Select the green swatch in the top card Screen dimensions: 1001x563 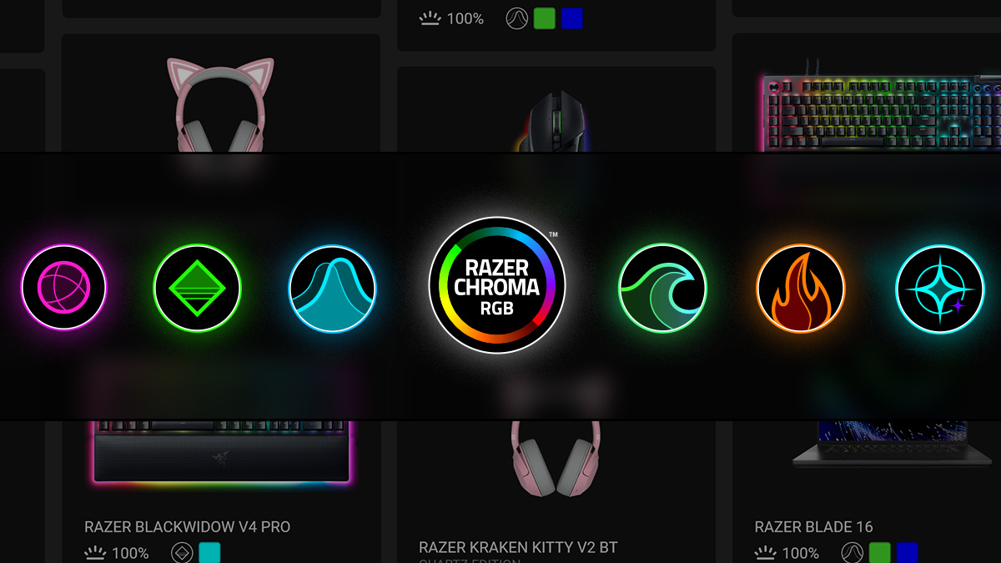[545, 18]
